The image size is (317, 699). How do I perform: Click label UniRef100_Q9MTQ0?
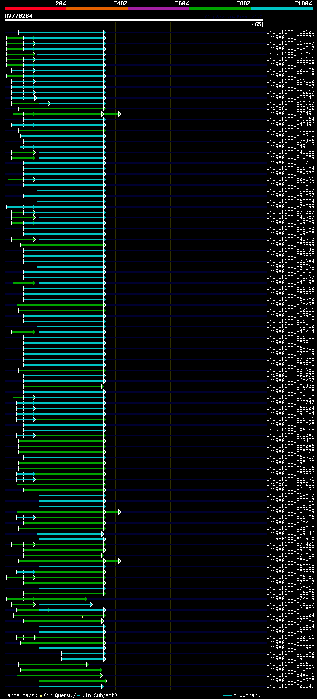[290, 397]
